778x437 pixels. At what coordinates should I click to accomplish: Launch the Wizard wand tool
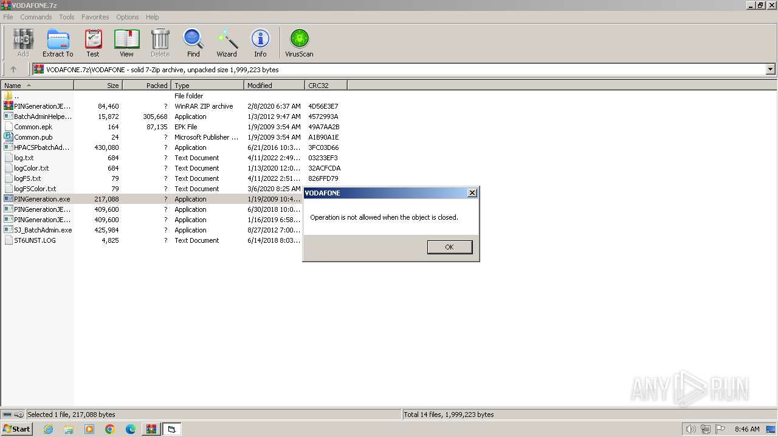227,43
